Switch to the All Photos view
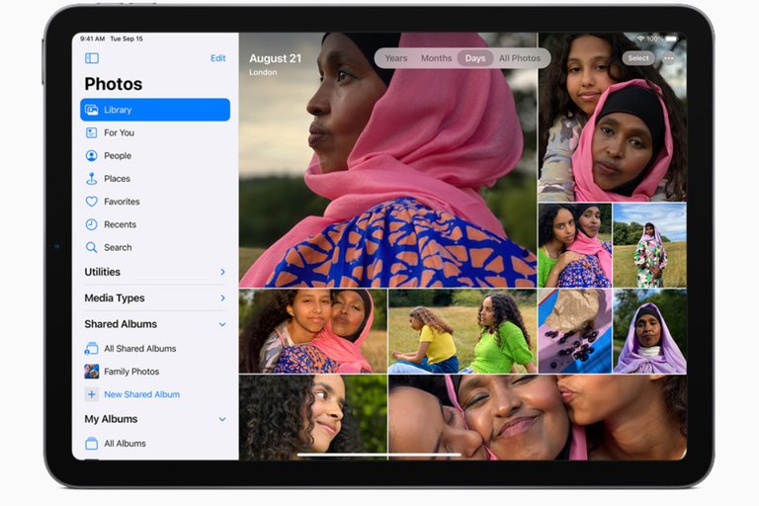Viewport: 759px width, 506px height. [520, 58]
